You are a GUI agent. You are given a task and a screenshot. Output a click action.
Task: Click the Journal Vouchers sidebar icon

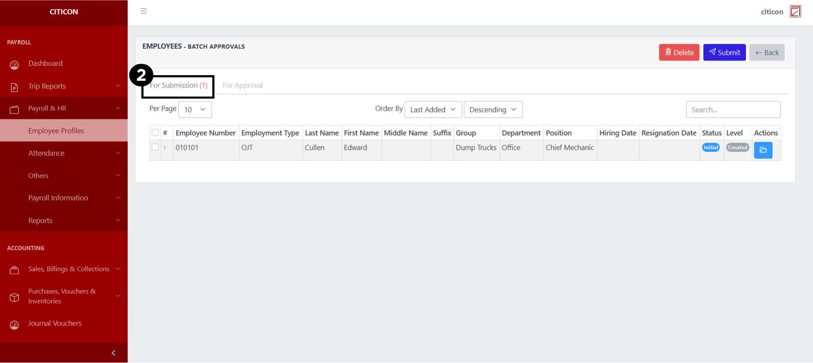point(14,325)
